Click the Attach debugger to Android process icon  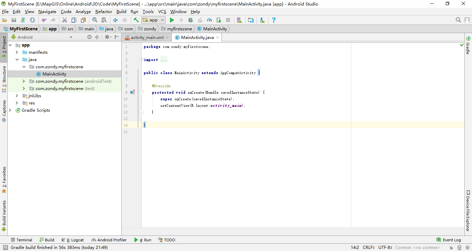click(219, 20)
